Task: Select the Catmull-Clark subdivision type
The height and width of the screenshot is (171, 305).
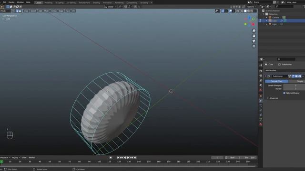Action: coord(276,81)
